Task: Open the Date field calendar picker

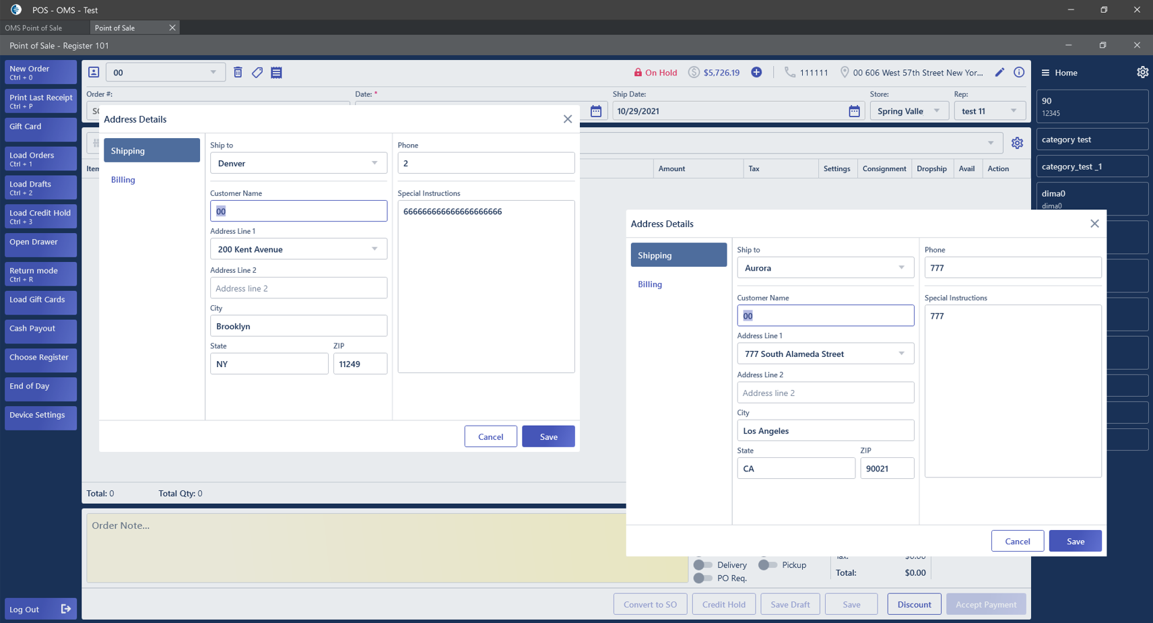Action: click(x=596, y=111)
